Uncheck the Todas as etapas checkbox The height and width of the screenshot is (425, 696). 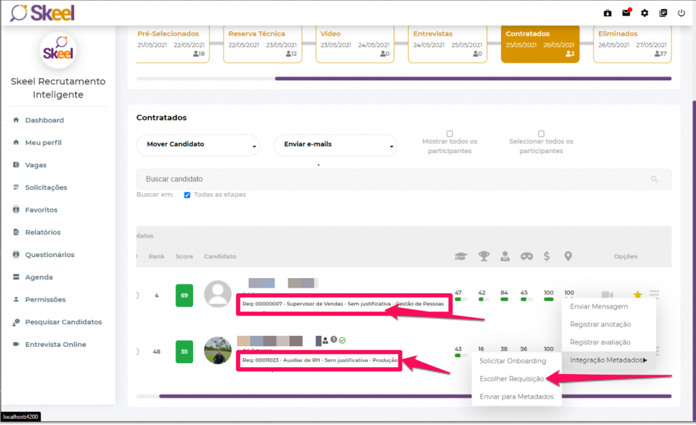click(187, 195)
